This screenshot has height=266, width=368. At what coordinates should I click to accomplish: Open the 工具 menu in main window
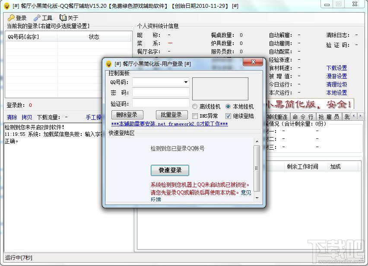tap(43, 18)
